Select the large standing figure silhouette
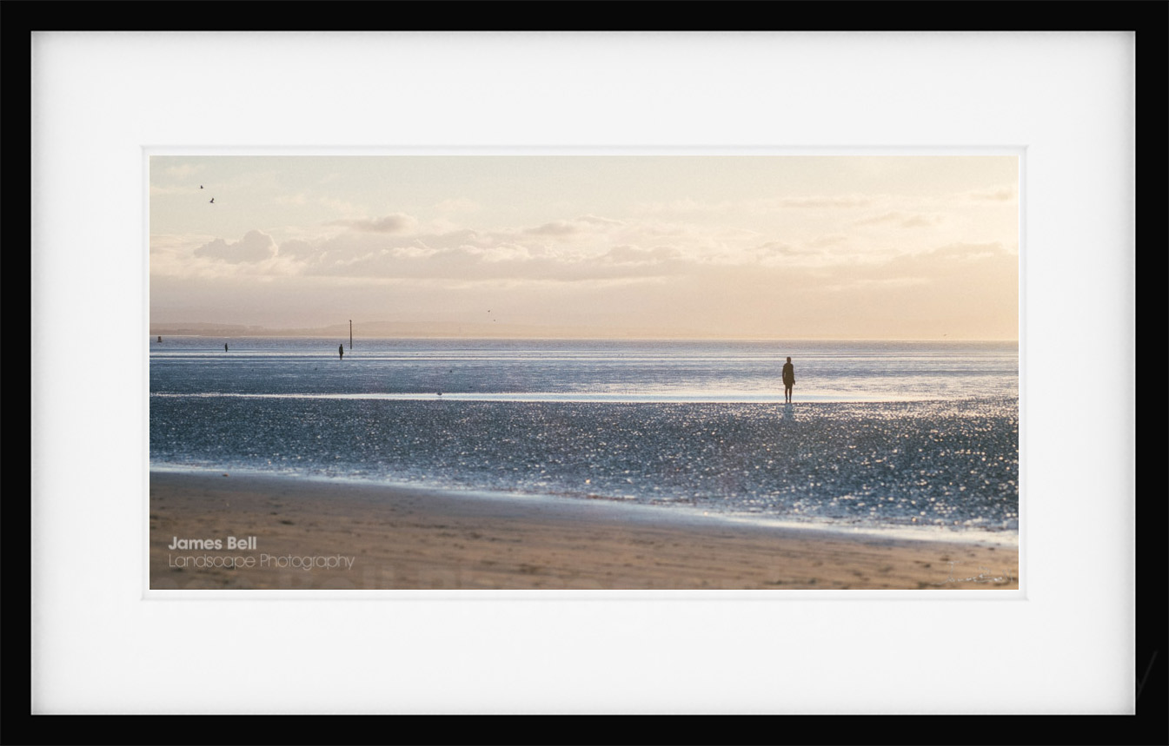Viewport: 1169px width, 746px height. click(x=788, y=380)
